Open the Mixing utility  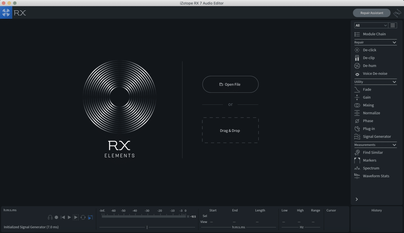368,105
